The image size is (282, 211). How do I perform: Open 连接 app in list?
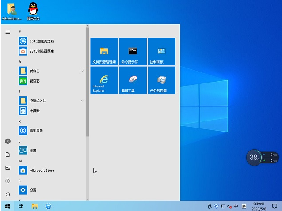coord(33,151)
